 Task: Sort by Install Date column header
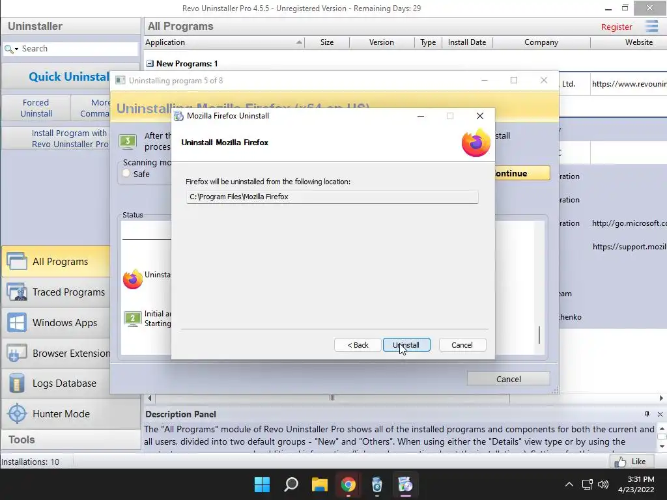[467, 42]
